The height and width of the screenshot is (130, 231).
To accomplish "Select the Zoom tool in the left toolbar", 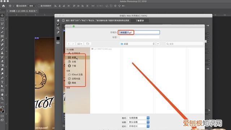I will pos(2,99).
